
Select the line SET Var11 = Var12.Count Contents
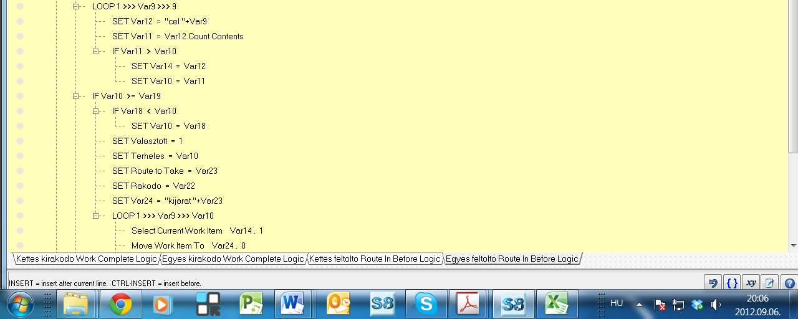(x=178, y=36)
